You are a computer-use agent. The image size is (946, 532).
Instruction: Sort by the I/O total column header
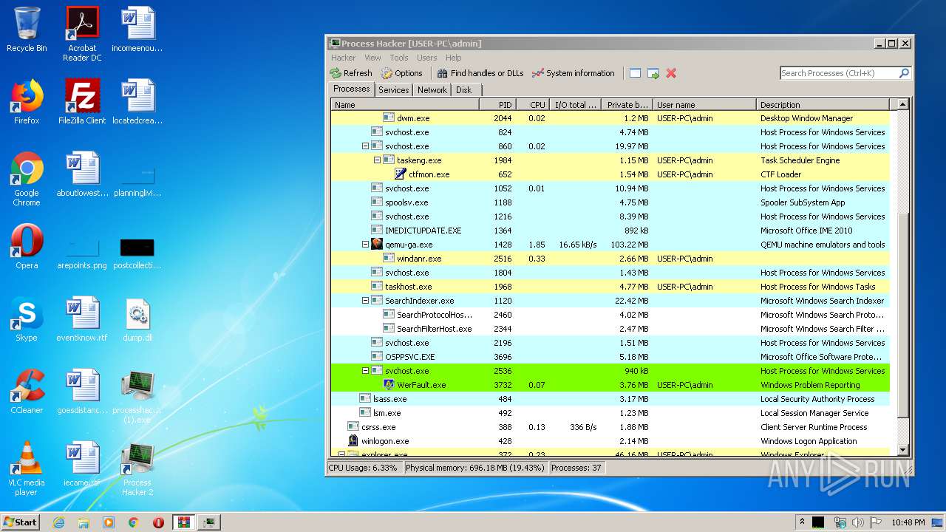[575, 105]
